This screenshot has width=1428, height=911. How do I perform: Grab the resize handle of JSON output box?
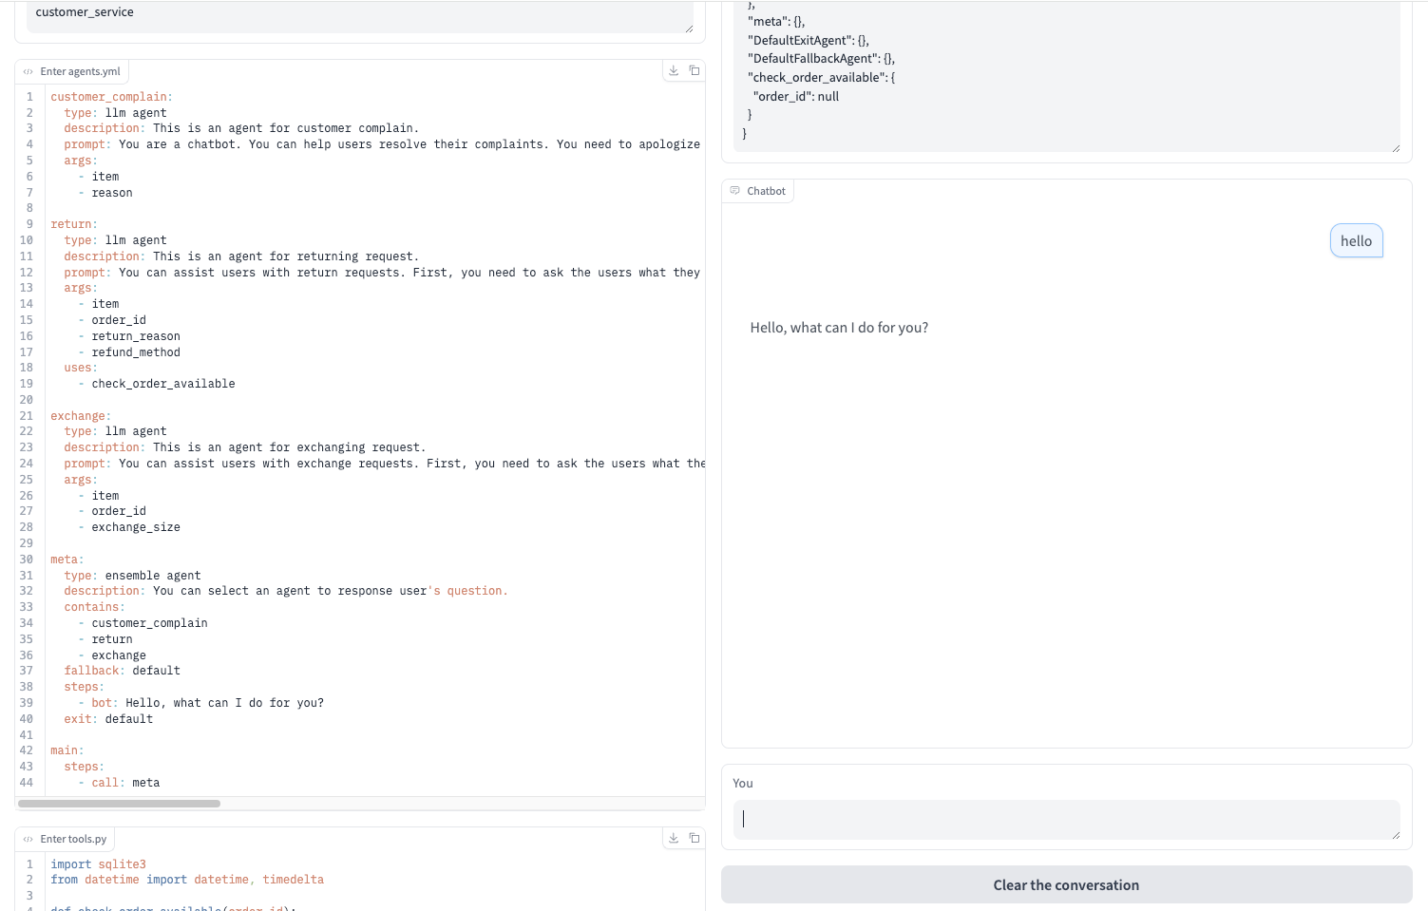click(1396, 147)
